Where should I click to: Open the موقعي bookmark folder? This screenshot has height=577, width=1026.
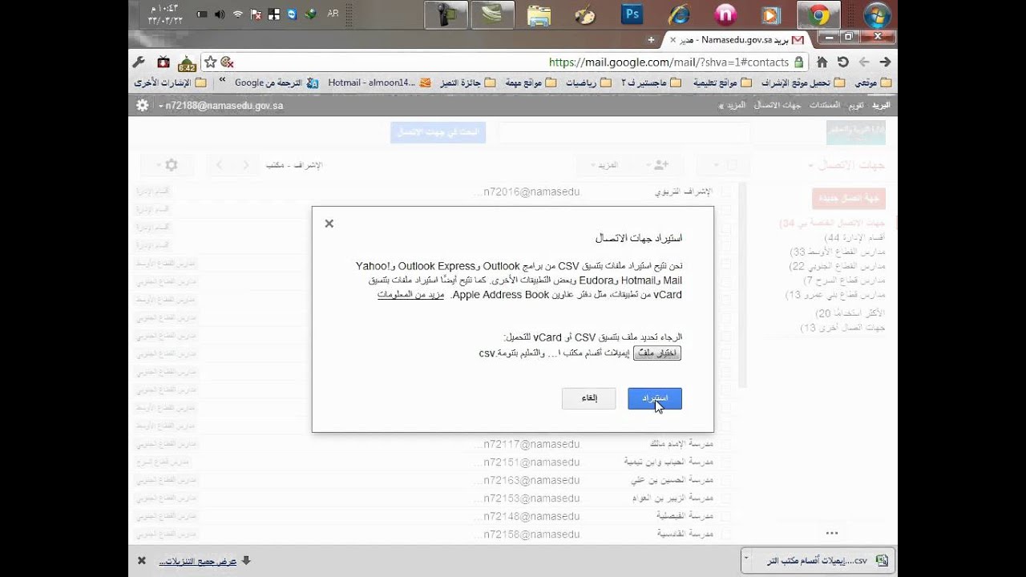pyautogui.click(x=873, y=83)
